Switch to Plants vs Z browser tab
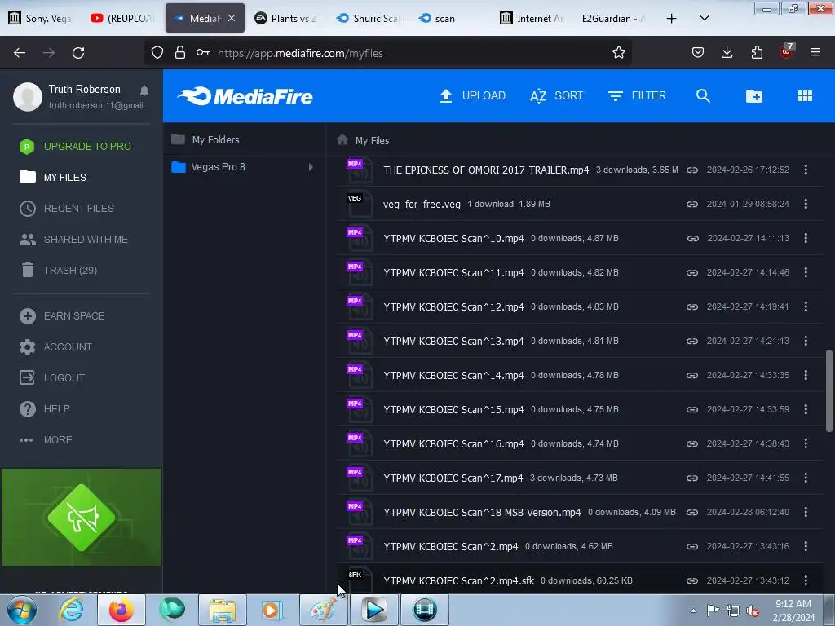The height and width of the screenshot is (626, 835). (x=286, y=19)
